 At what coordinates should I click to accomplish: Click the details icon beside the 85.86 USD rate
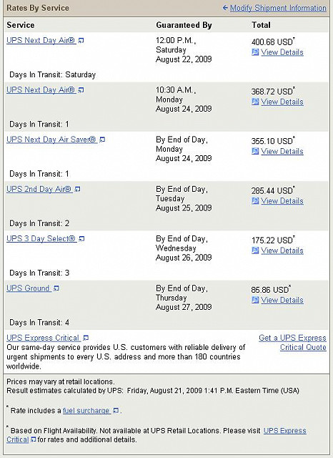(255, 300)
